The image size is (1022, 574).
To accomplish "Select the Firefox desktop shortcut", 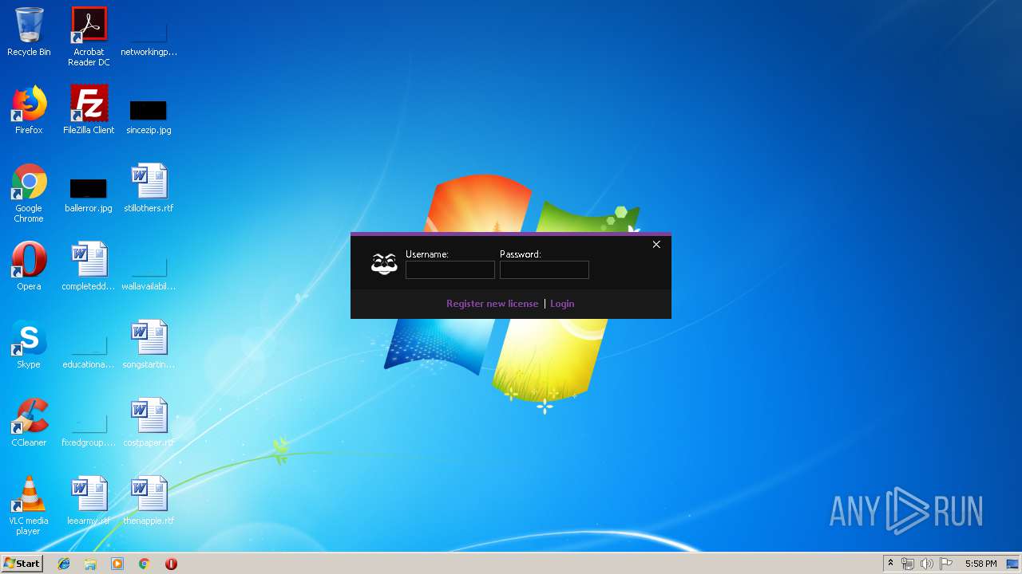I will click(x=29, y=111).
